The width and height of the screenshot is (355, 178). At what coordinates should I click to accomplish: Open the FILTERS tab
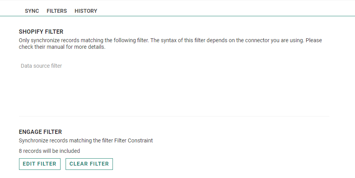57,11
